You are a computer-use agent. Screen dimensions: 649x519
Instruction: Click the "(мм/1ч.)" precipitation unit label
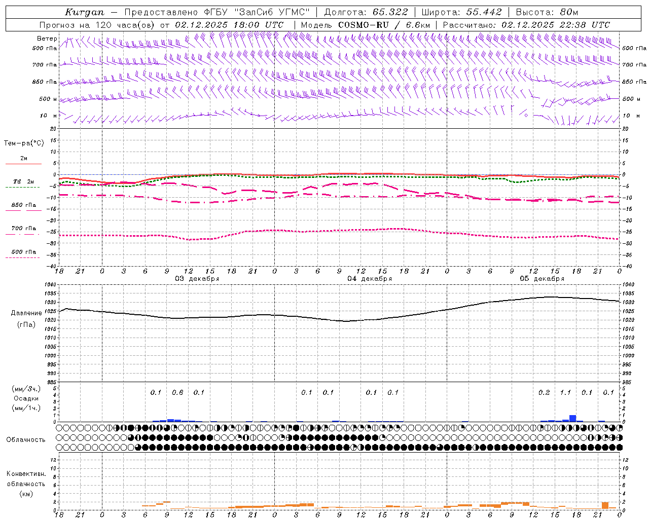tap(26, 408)
